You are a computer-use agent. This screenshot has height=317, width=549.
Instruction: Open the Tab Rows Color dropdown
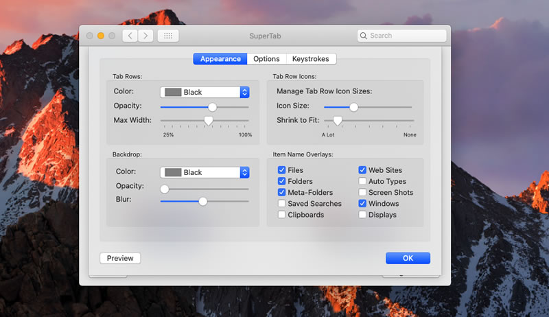click(x=205, y=92)
